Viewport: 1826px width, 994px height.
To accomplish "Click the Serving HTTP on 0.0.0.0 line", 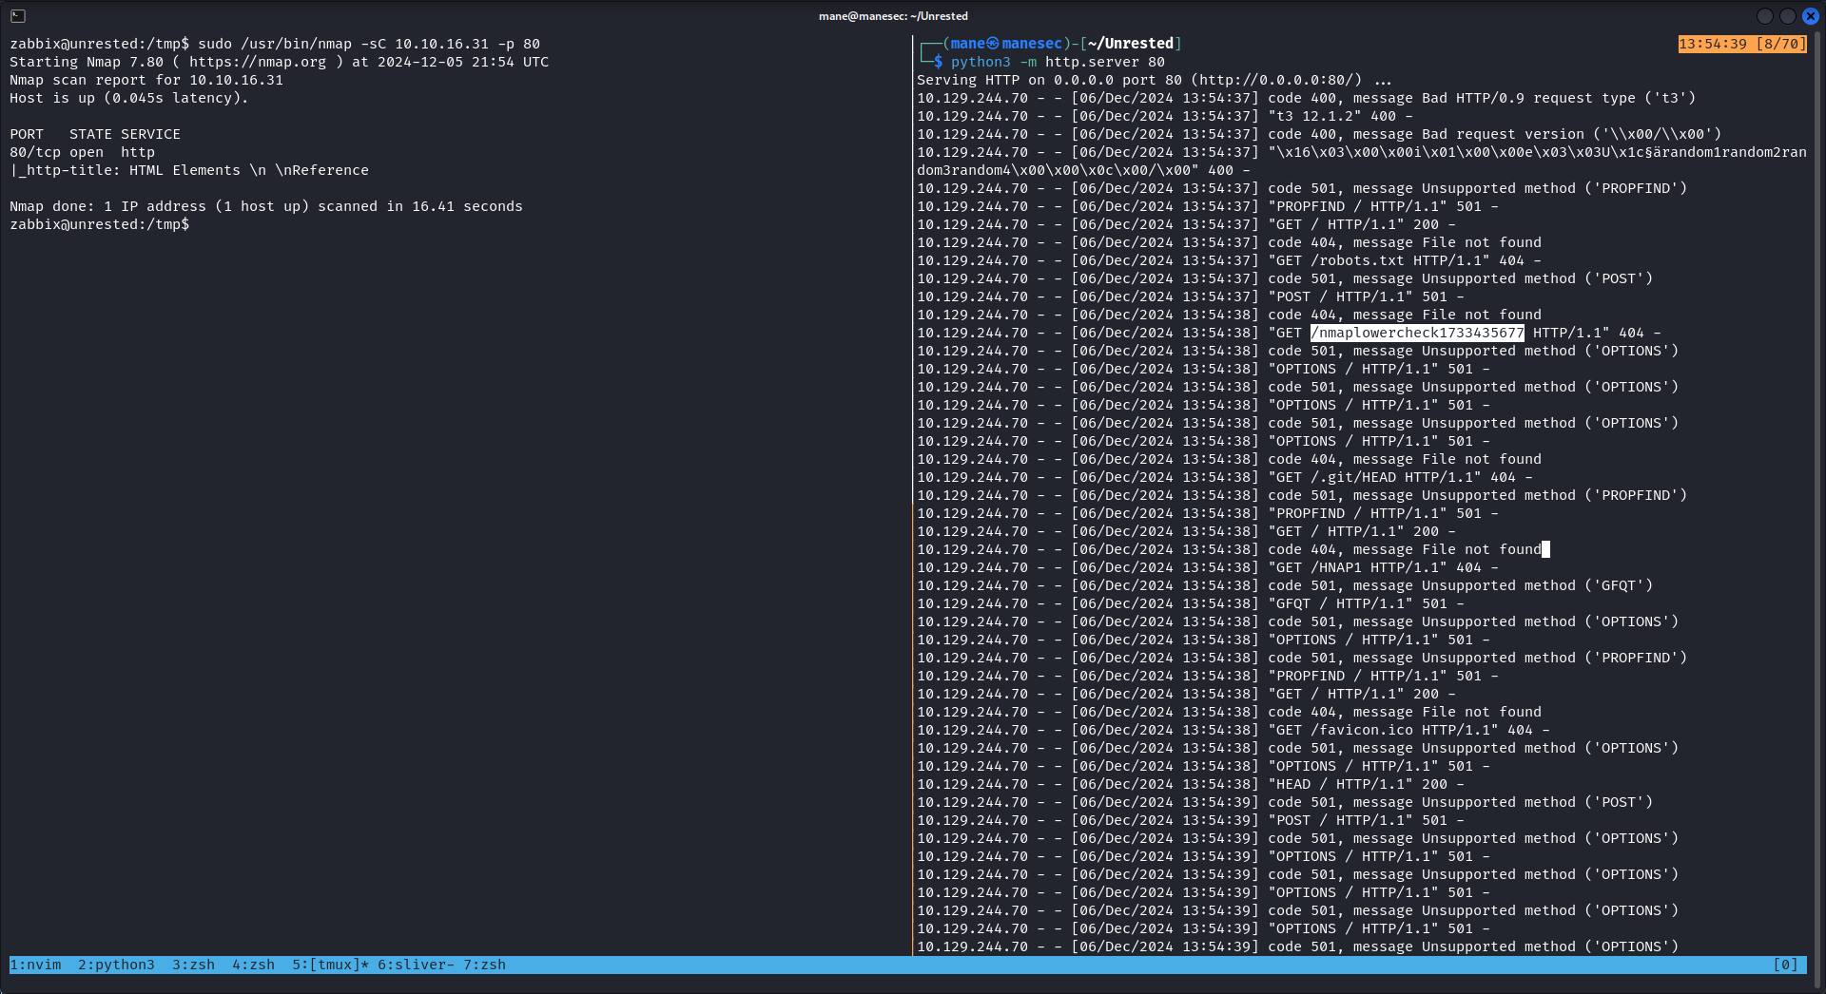I will pos(1153,80).
